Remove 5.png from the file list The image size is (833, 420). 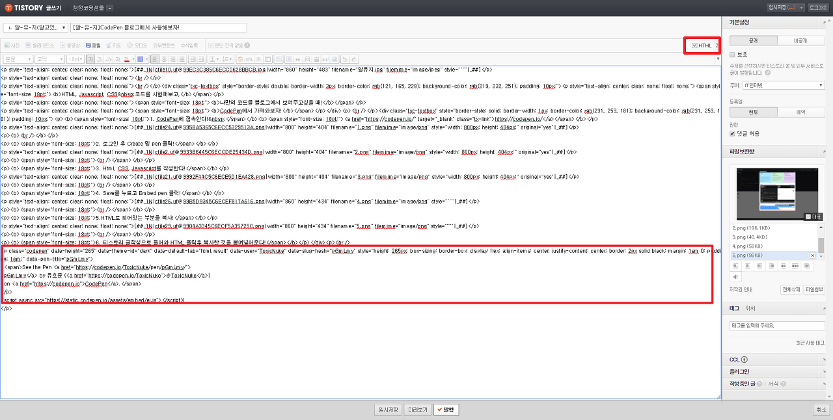(812, 256)
